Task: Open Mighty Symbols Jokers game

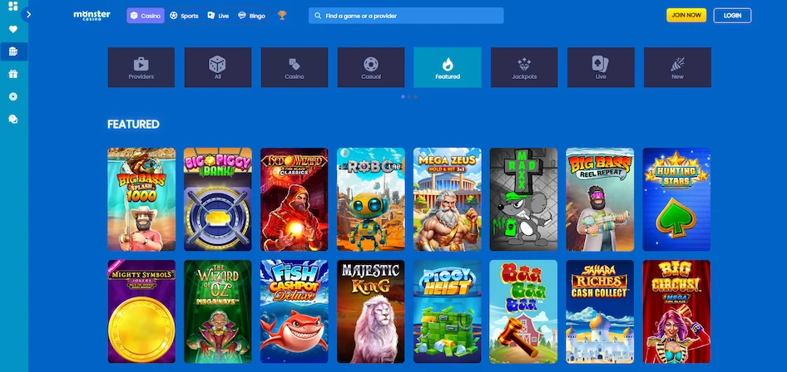Action: (x=141, y=311)
